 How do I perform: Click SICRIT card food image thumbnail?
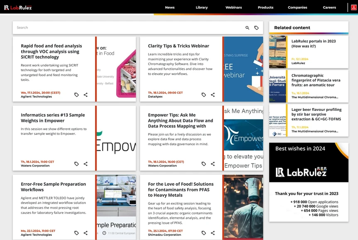pos(116,69)
